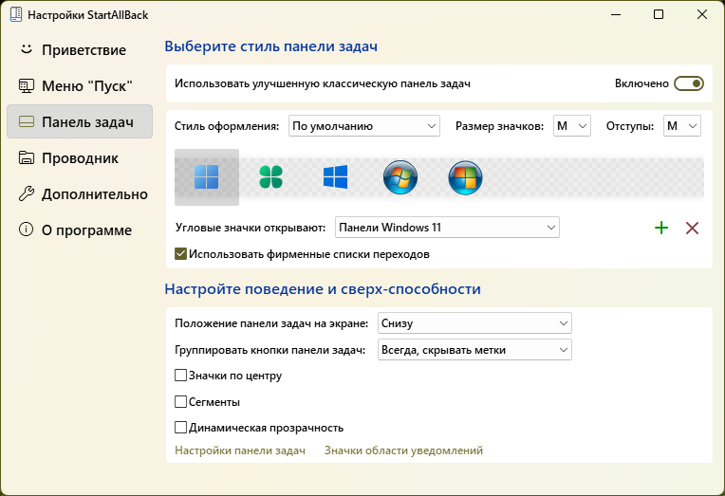Open the О программе page

point(80,230)
